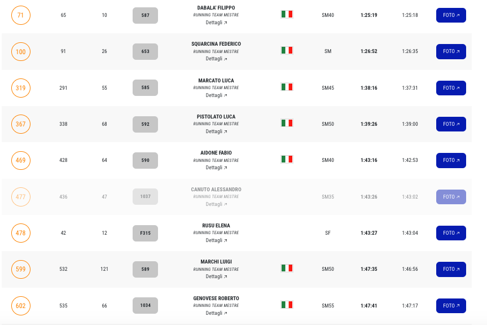Open FOTO for faded Canuto Alessandro row
487x325 pixels.
451,197
